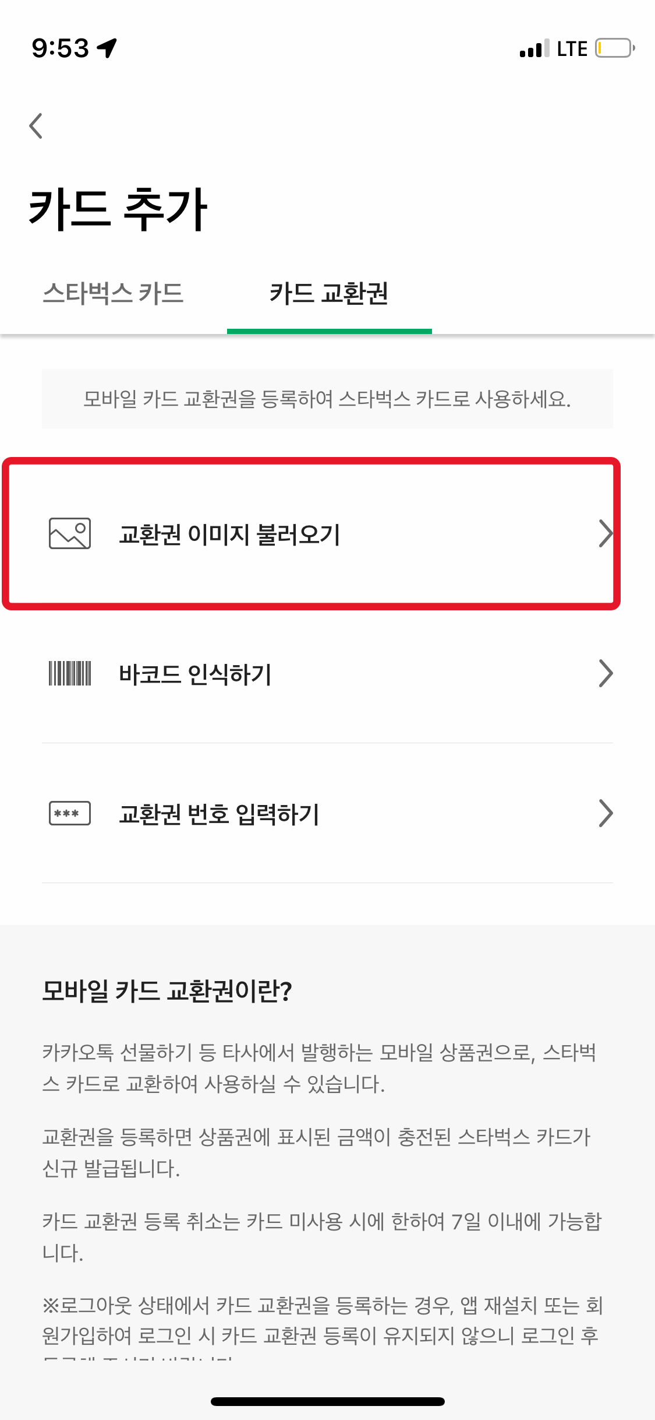
Task: Switch to the 스타벅스 카드 tab
Action: [x=114, y=293]
